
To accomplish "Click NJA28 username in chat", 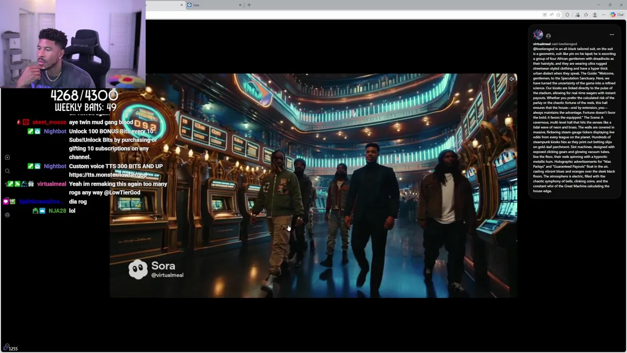I will point(57,211).
